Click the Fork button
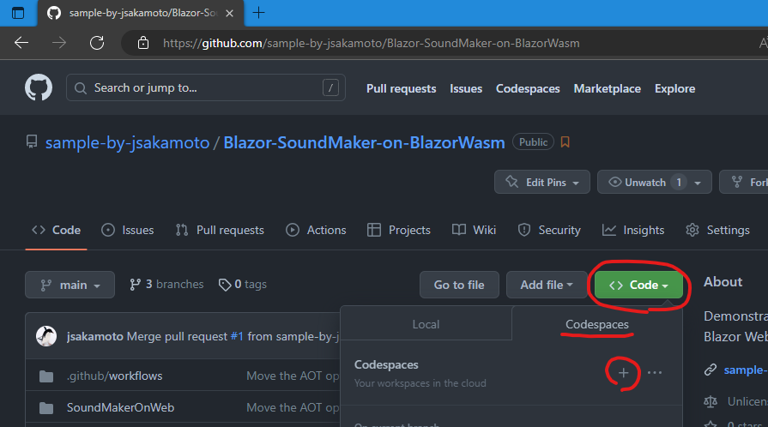768x427 pixels. tap(743, 182)
